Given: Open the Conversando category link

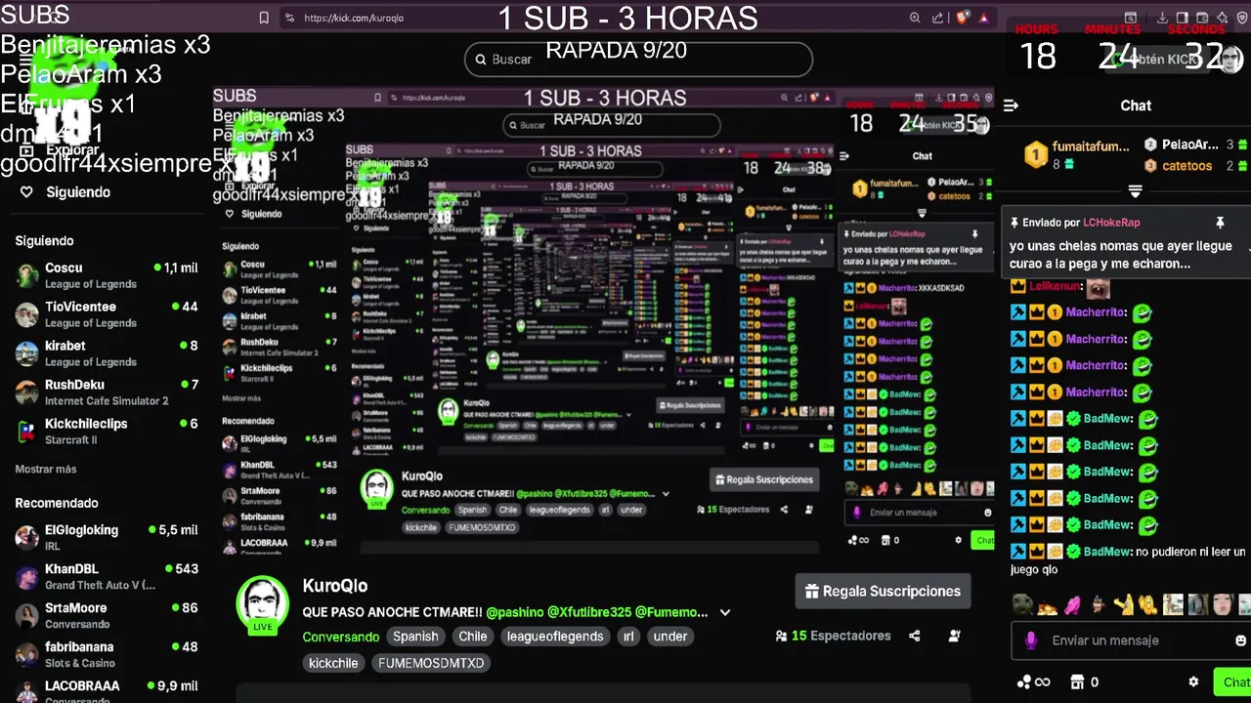Looking at the screenshot, I should [x=341, y=637].
